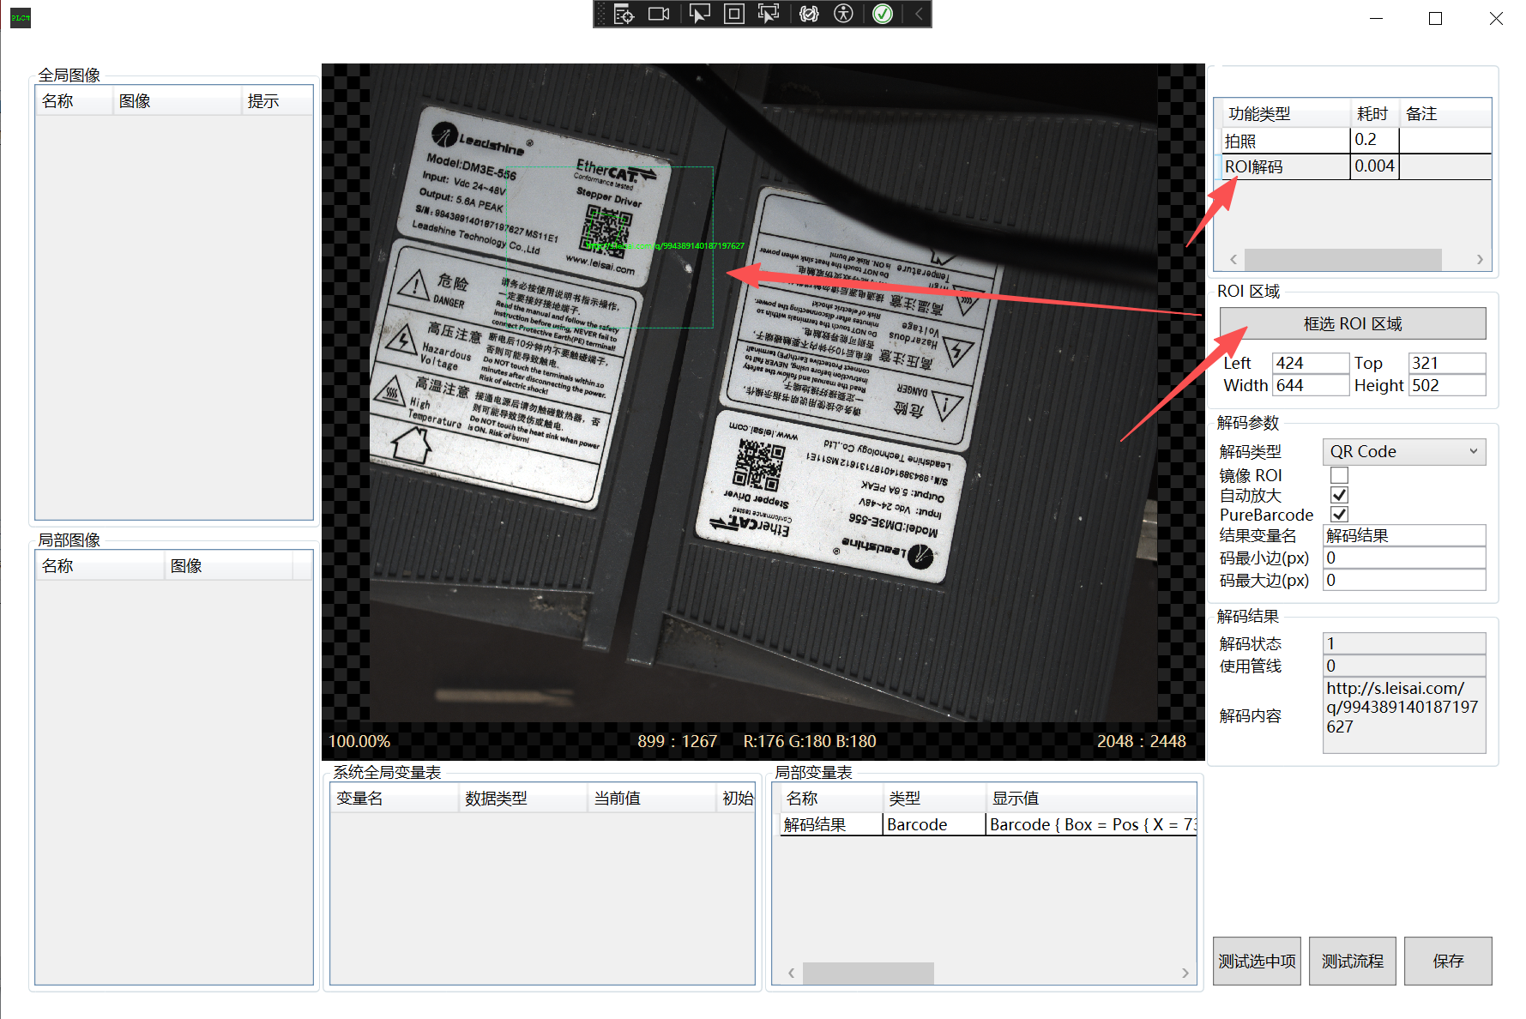Image resolution: width=1526 pixels, height=1019 pixels.
Task: Maximize the application window
Action: [1435, 18]
